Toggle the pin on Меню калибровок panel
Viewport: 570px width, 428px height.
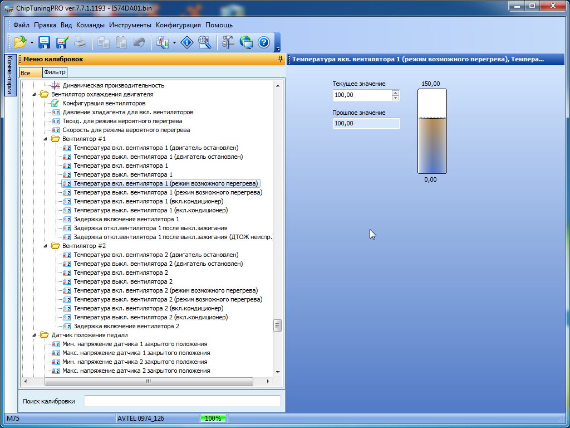280,59
